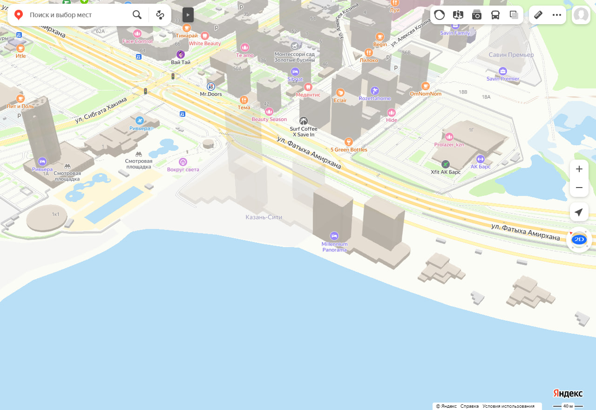Screen dimensions: 596x410
Task: Click the red Yandex Maps pin logo
Action: [x=19, y=15]
